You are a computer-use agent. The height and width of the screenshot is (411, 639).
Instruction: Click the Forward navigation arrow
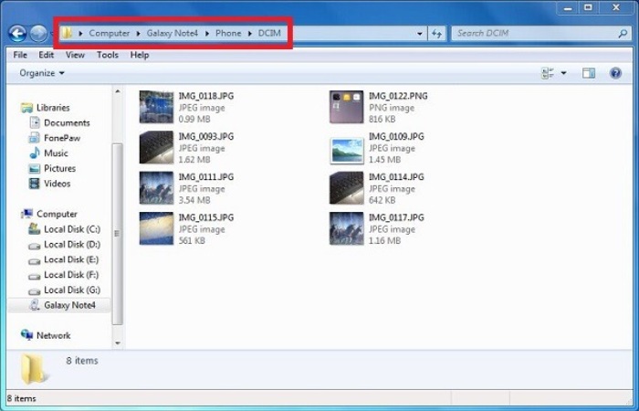(38, 34)
